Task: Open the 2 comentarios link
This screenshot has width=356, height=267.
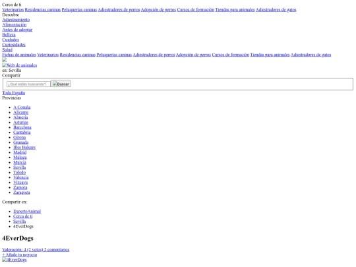Action: (x=57, y=250)
